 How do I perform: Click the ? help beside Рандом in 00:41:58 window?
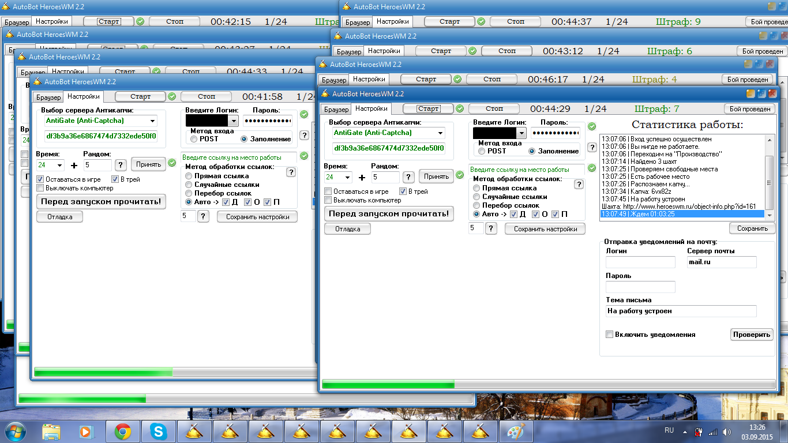click(121, 164)
